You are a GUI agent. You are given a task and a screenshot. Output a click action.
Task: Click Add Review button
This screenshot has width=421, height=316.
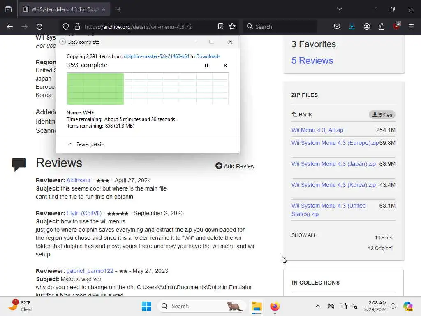pos(235,166)
